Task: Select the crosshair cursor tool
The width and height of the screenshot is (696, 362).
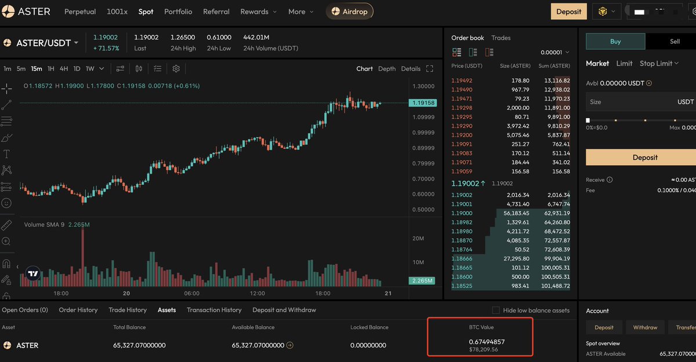Action: point(7,89)
